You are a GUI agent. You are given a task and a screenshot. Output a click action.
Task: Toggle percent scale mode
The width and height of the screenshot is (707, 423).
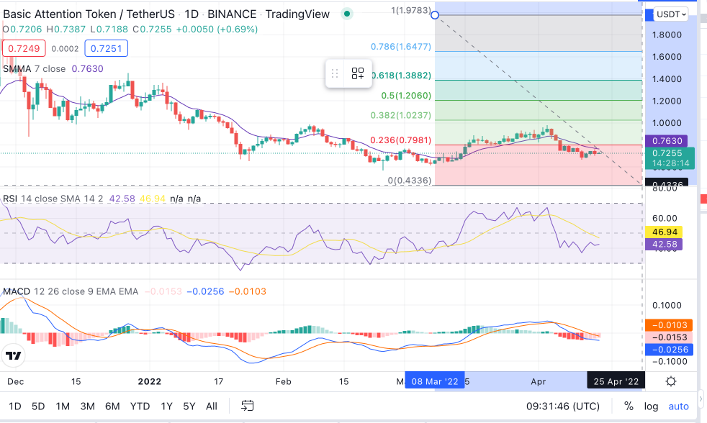629,406
